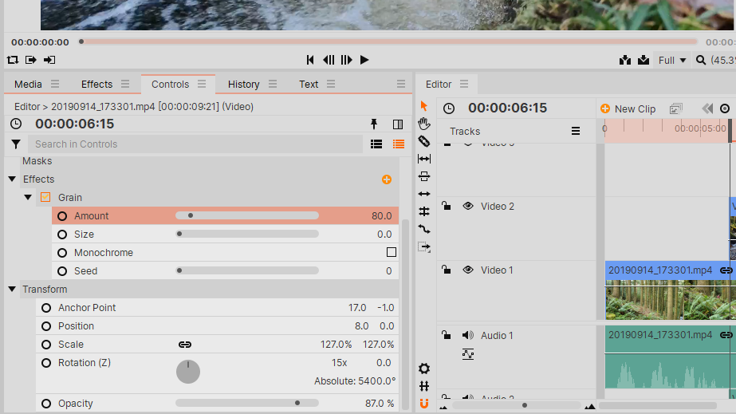The height and width of the screenshot is (414, 736).
Task: Click the Audio 1 mixer graph icon
Action: [468, 354]
